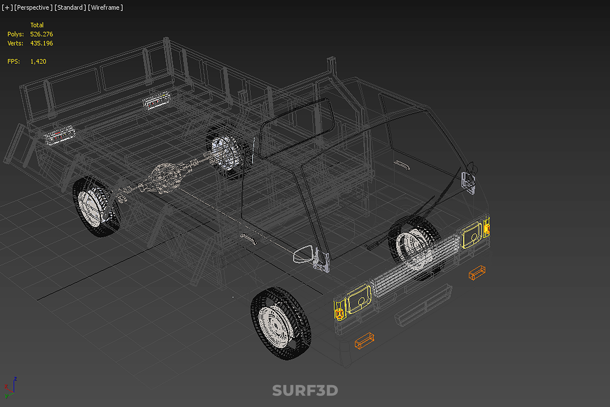The width and height of the screenshot is (610, 407).
Task: Select the near-side door mirror
Action: point(303,255)
